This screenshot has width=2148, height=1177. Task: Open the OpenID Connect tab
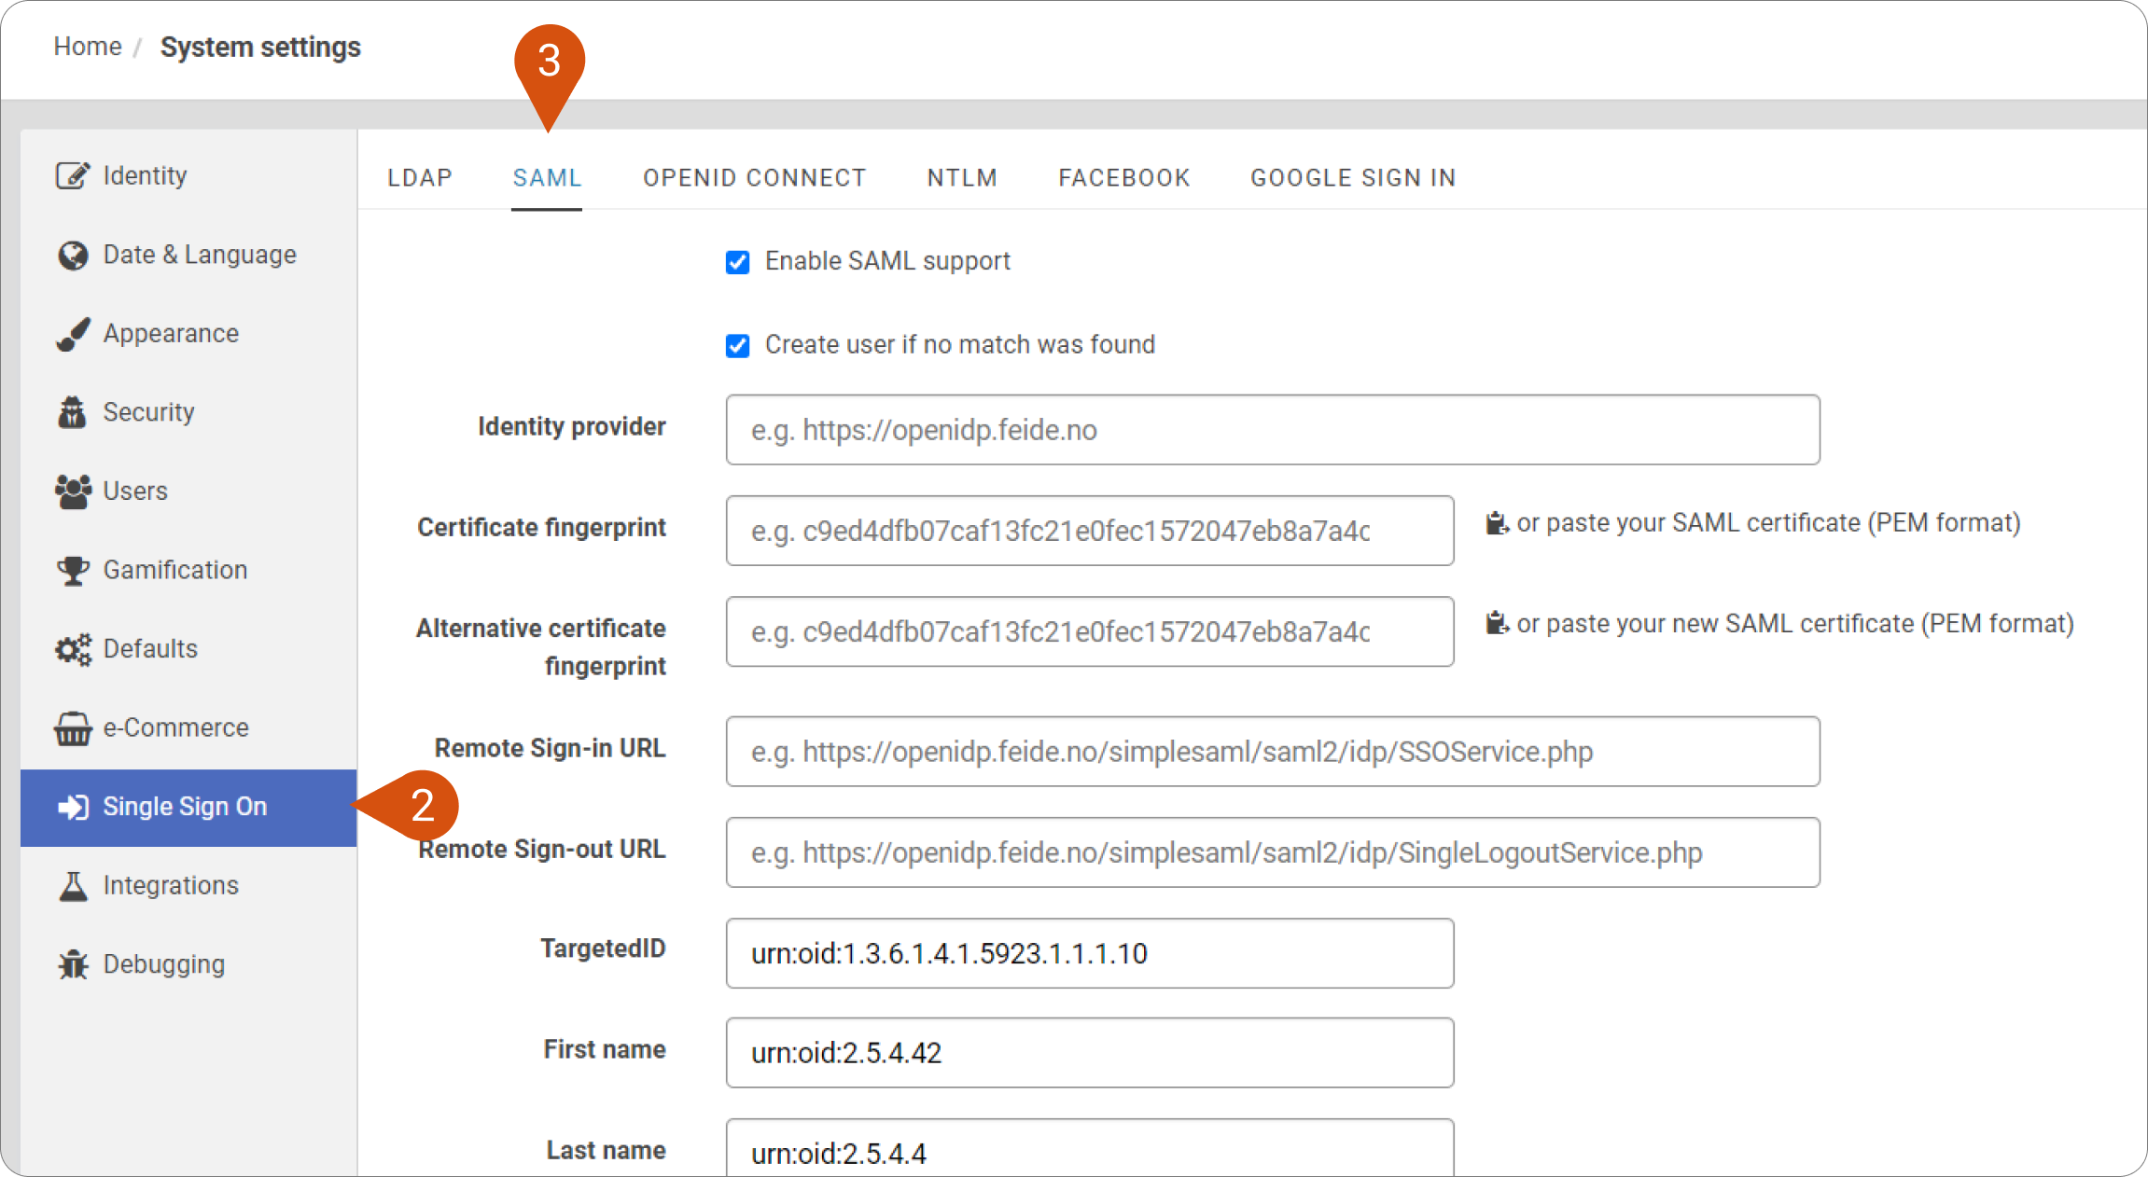[754, 177]
